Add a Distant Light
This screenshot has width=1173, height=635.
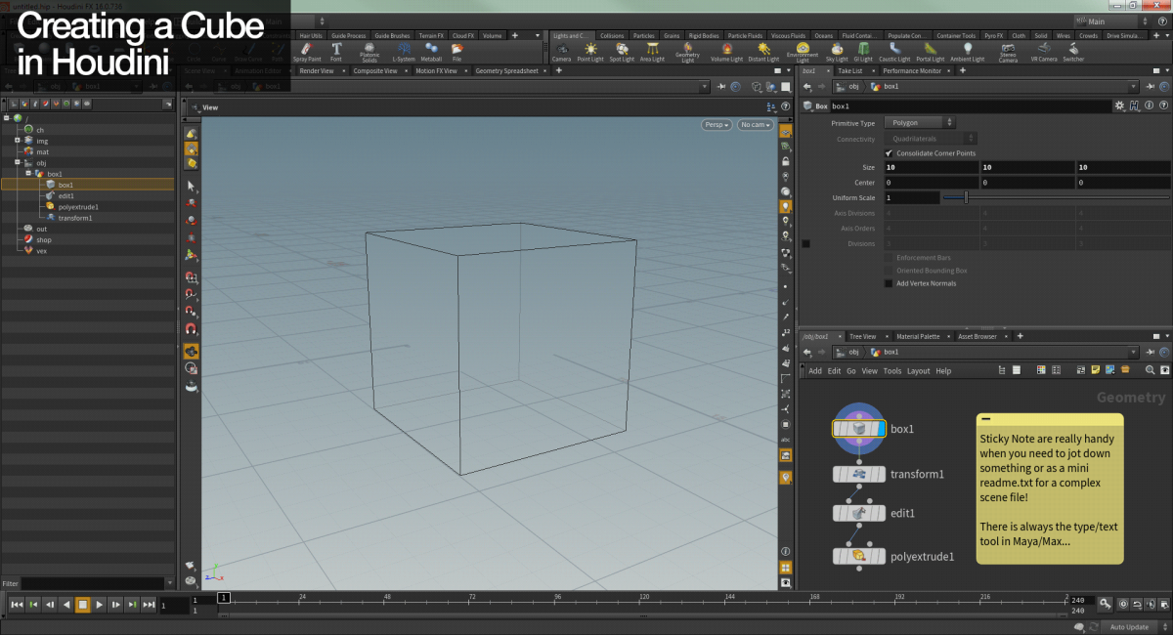coord(763,51)
